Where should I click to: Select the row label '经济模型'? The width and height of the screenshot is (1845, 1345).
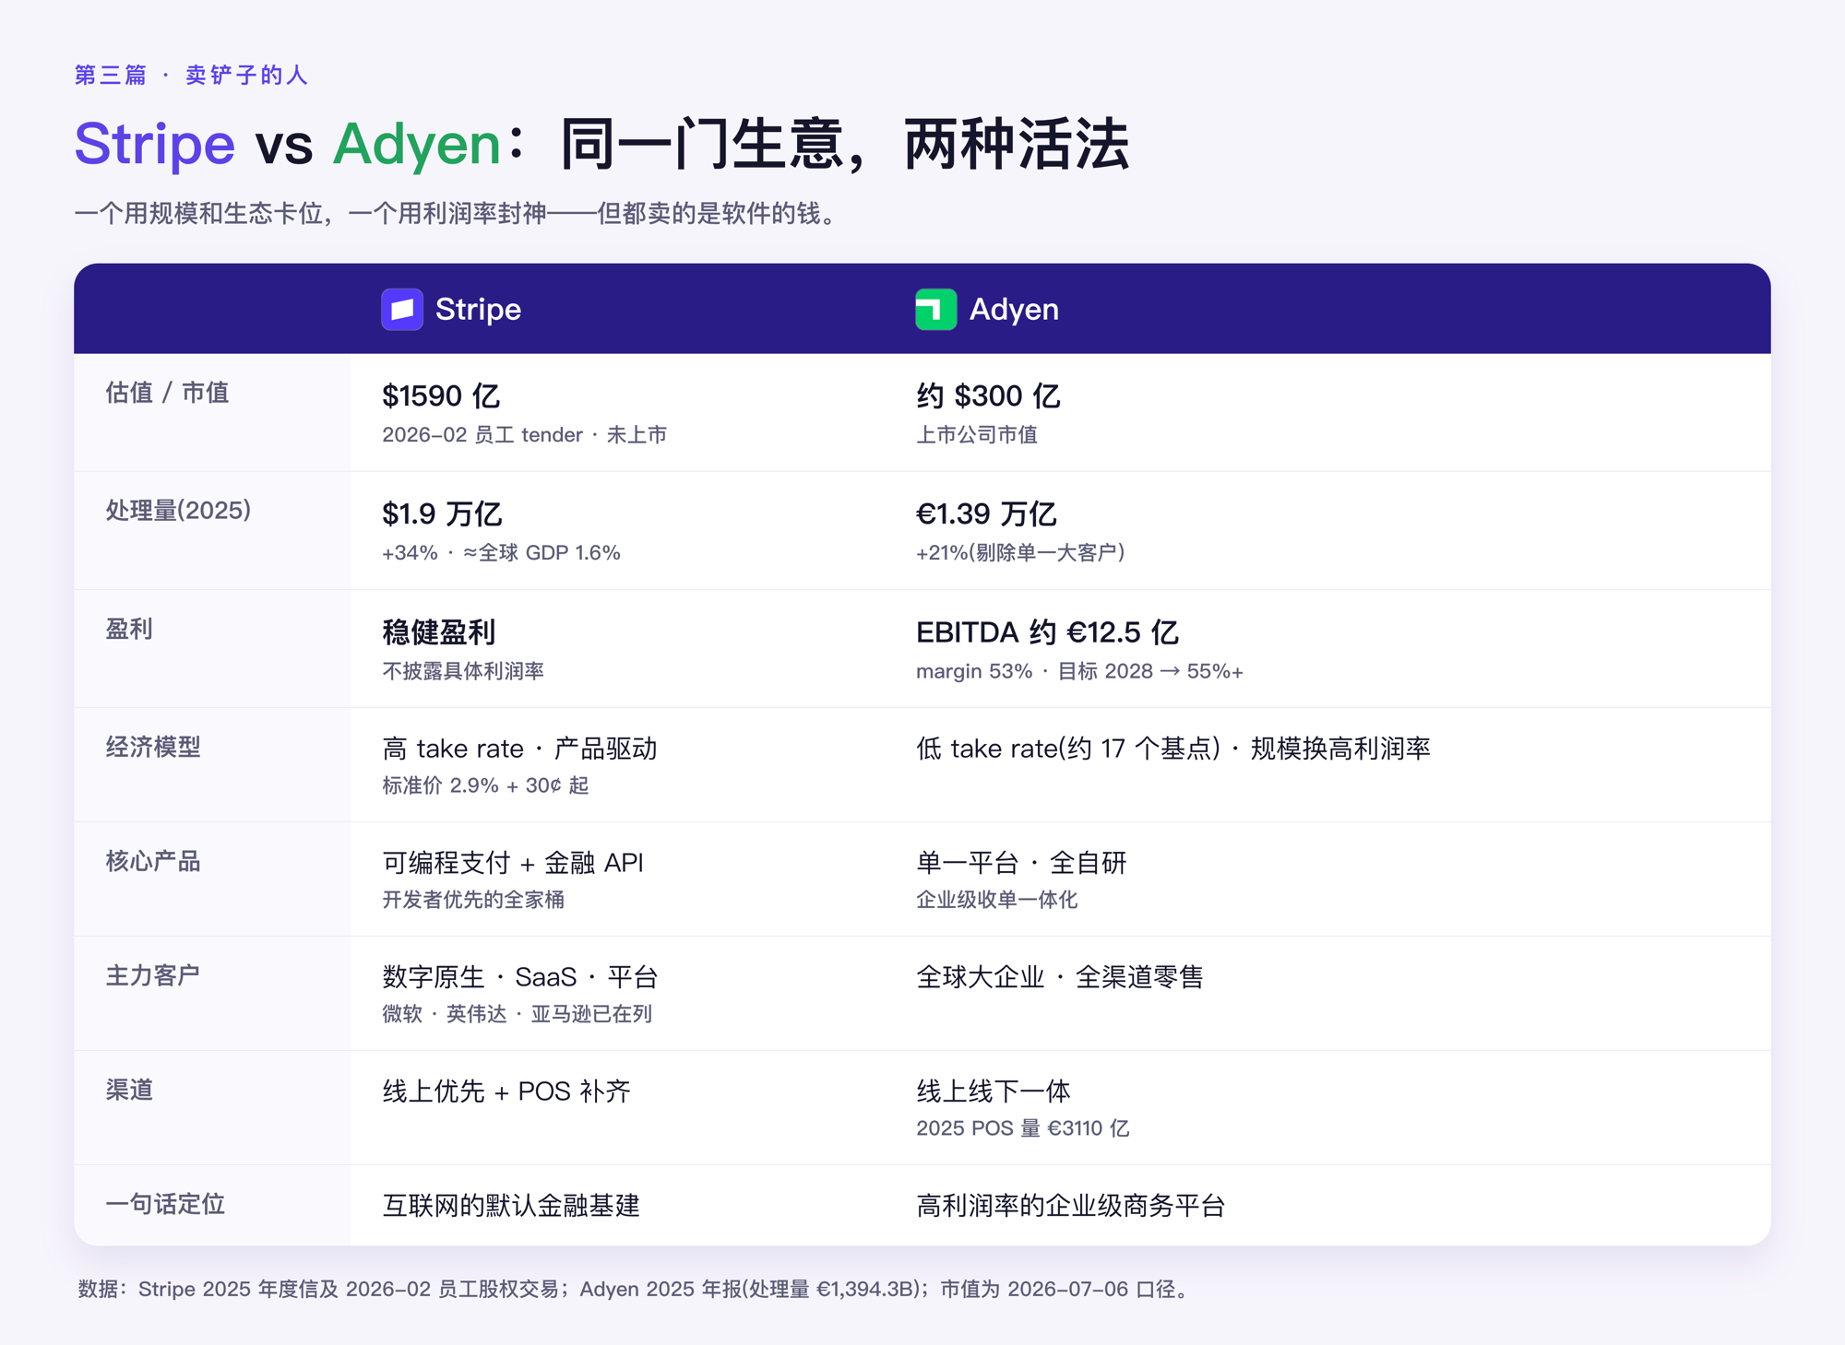(153, 747)
